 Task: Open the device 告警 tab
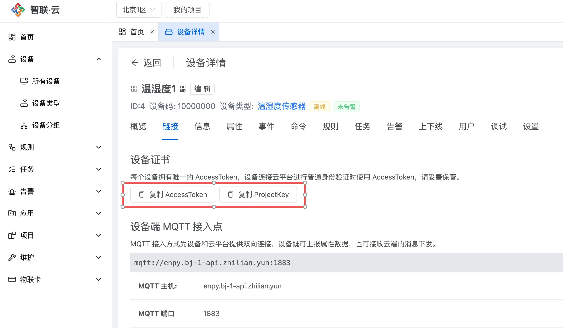pos(395,126)
